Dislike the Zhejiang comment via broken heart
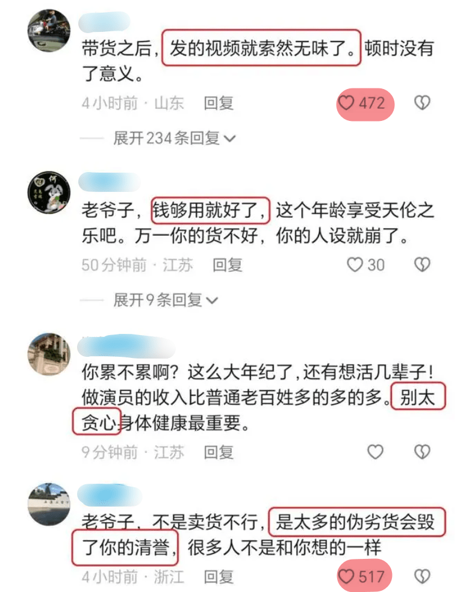Screen dimensions: 460x592 coord(422,576)
